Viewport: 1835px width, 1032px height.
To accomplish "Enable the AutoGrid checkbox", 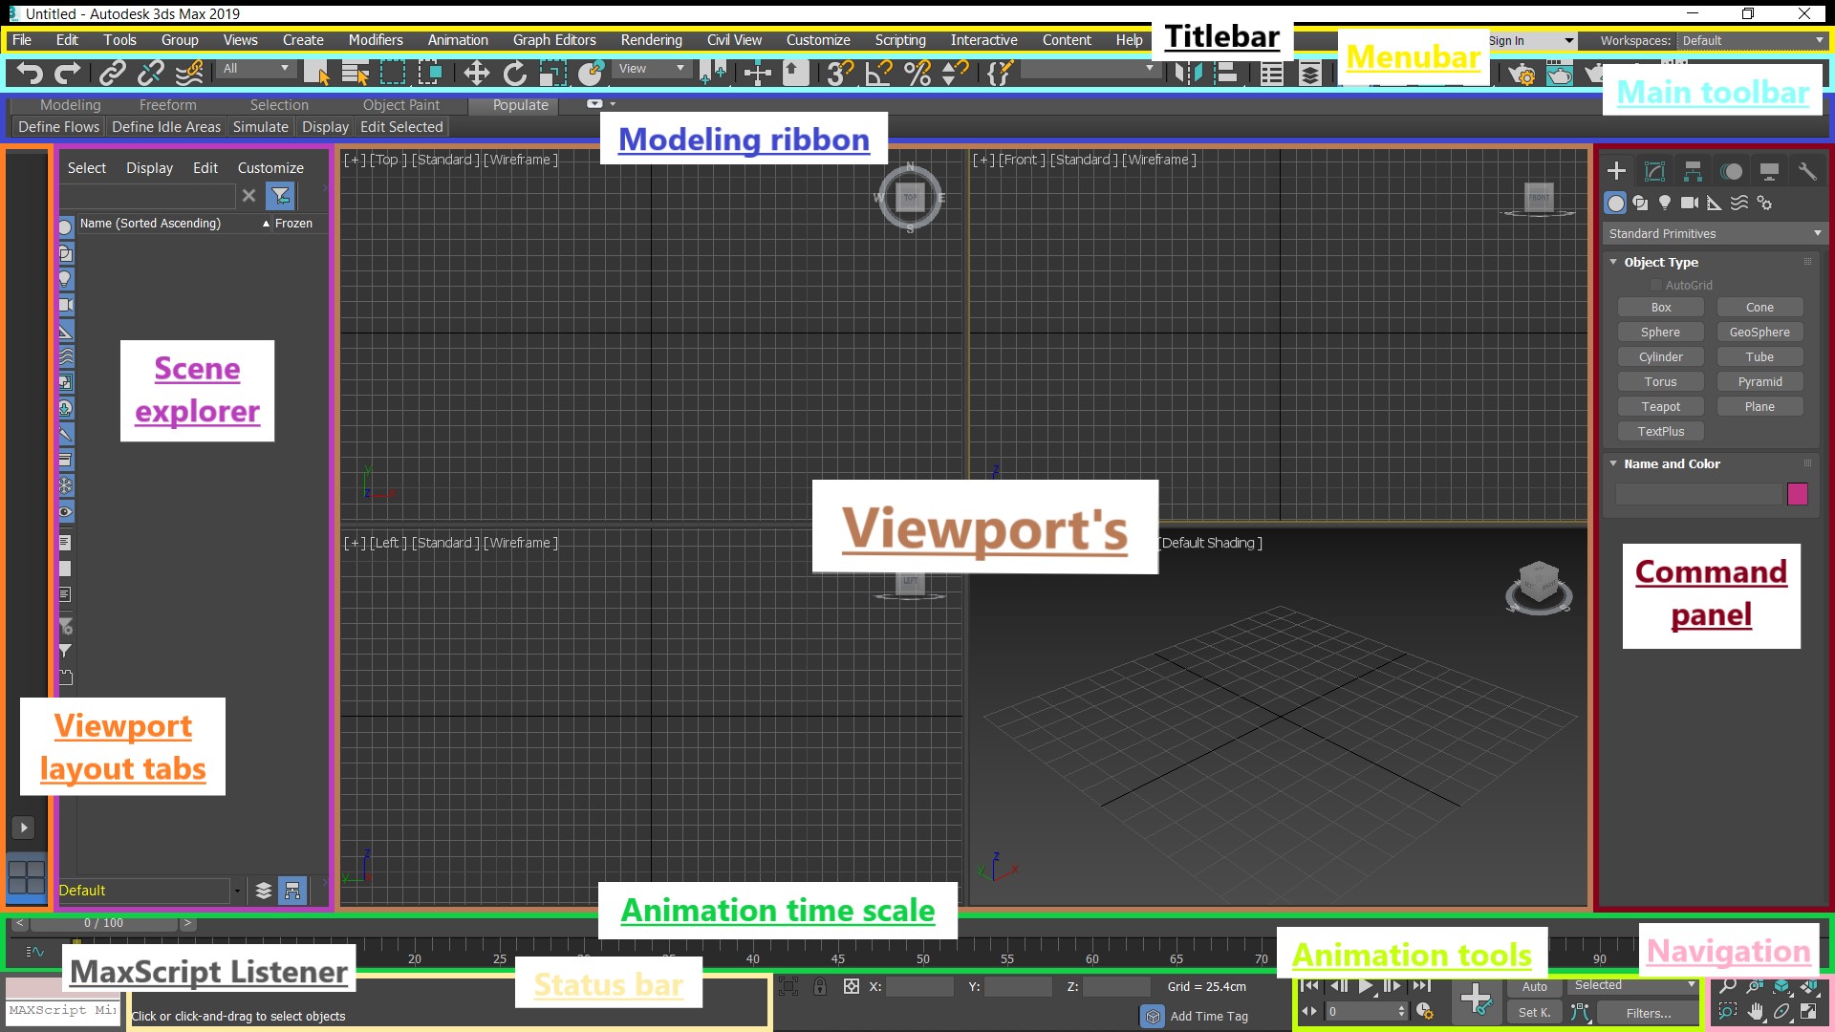I will coord(1656,285).
